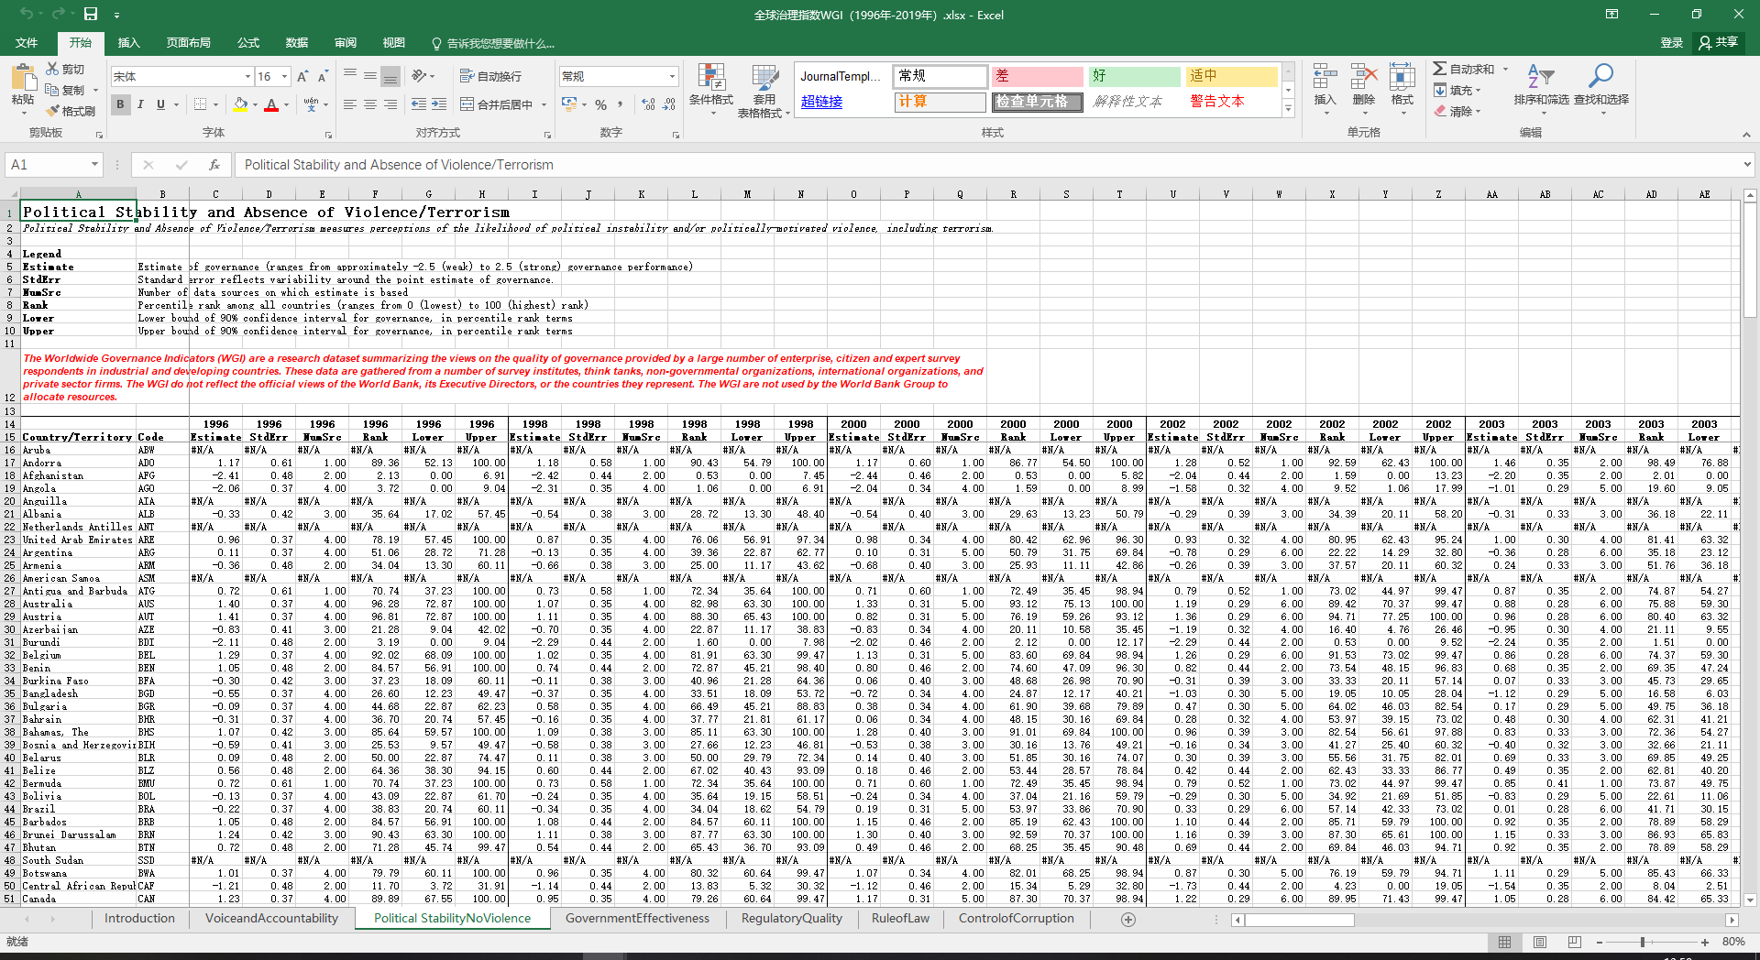Open Conditional Formatting (条件格式) icon
The image size is (1760, 960).
pyautogui.click(x=711, y=77)
